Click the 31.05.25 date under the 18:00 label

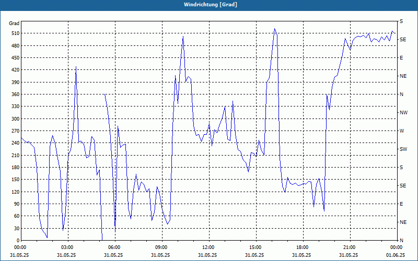[301, 255]
